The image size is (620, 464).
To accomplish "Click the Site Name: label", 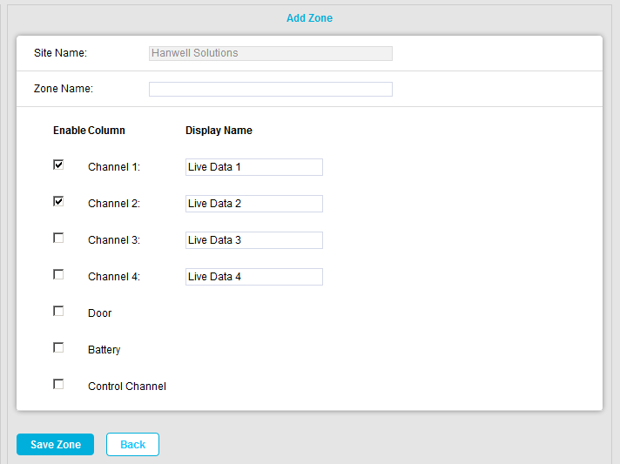I will [60, 53].
